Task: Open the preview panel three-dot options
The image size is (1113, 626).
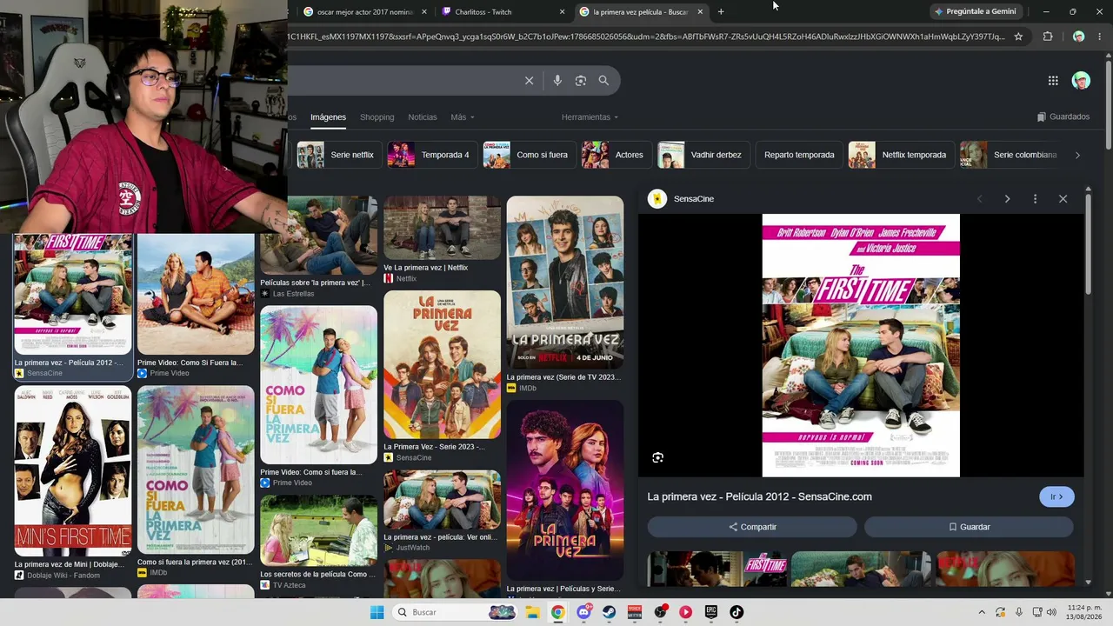Action: coord(1035,199)
